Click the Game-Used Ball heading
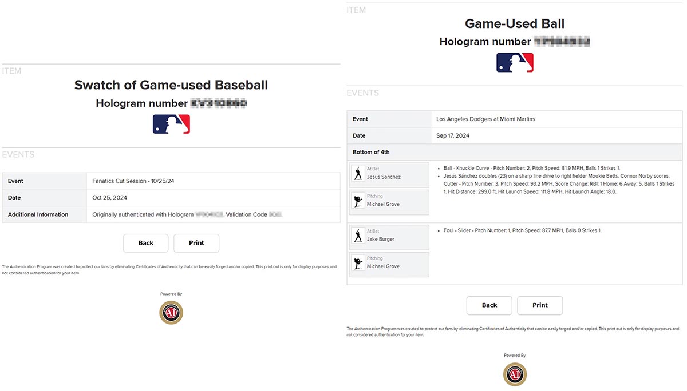Screen dimensions: 687x391 pyautogui.click(x=515, y=24)
